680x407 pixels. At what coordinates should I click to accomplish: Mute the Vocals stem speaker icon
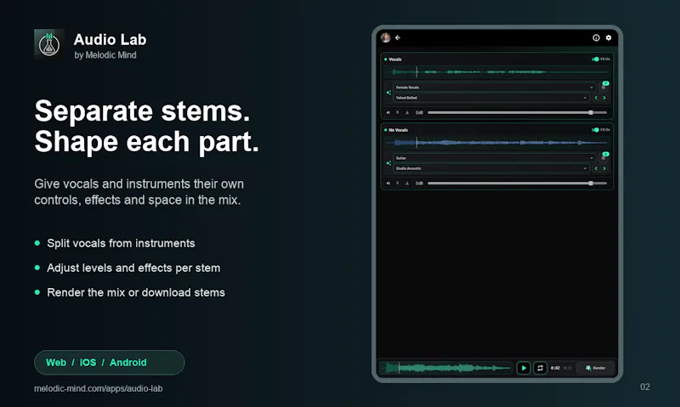388,112
